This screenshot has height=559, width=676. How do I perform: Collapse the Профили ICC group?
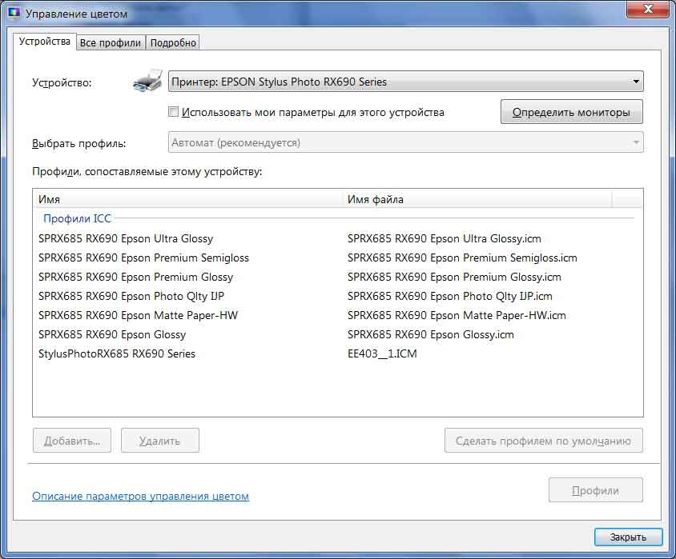pyautogui.click(x=77, y=218)
